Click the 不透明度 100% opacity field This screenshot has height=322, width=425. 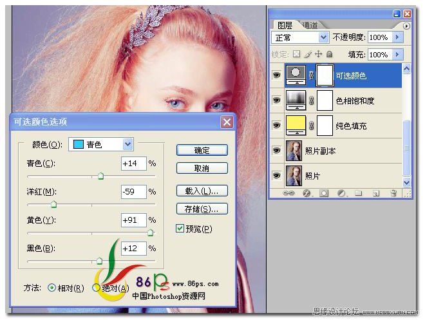point(380,37)
